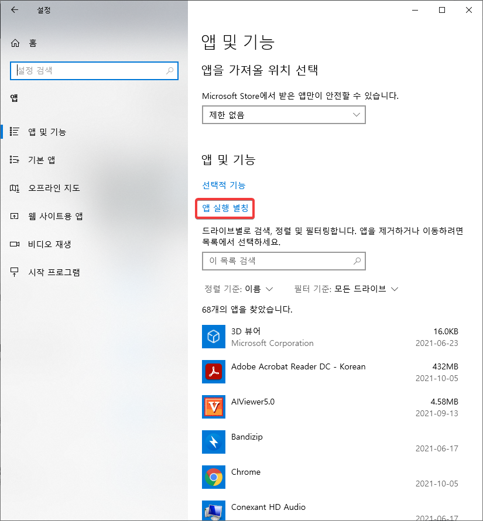Click the 선택적 기능 link
The image size is (483, 521).
pyautogui.click(x=224, y=185)
